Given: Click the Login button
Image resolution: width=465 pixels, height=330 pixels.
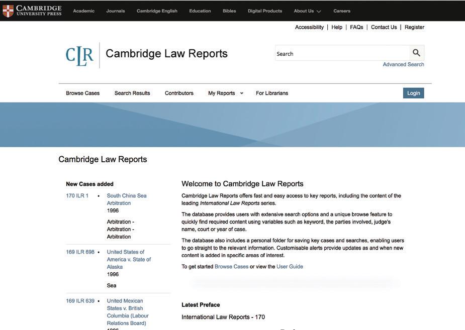Looking at the screenshot, I should coord(413,93).
